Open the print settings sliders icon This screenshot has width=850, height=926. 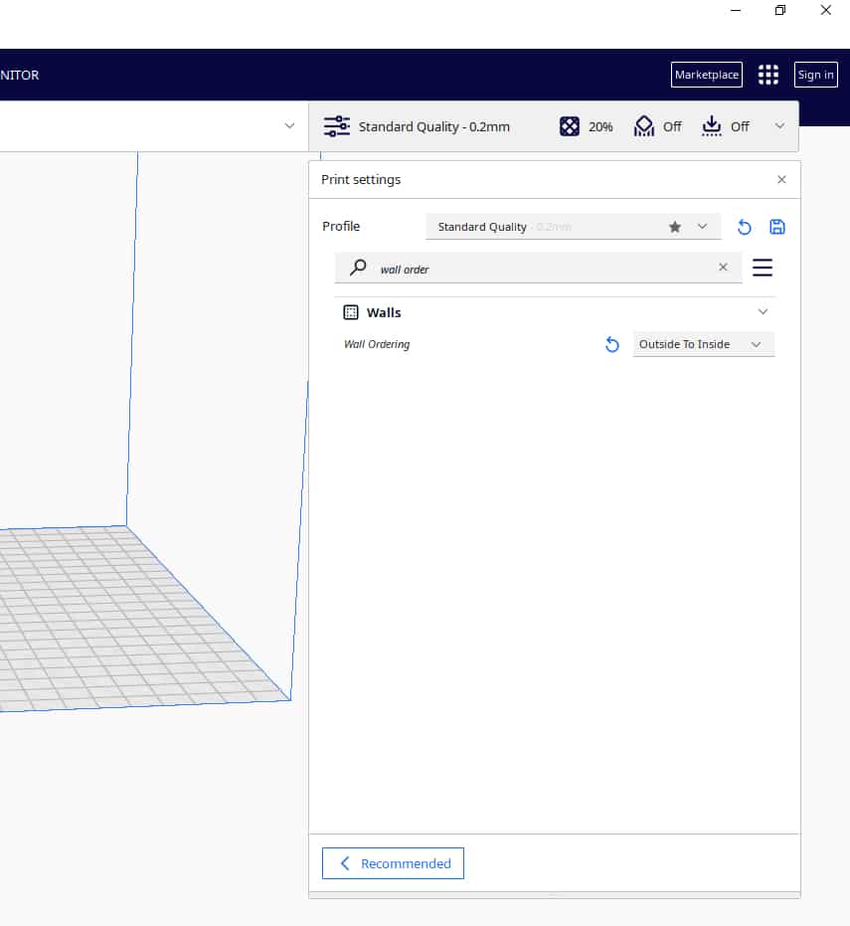coord(336,126)
